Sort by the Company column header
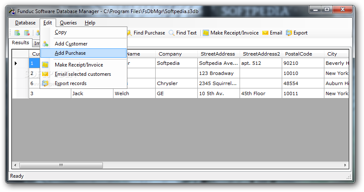 (176, 54)
